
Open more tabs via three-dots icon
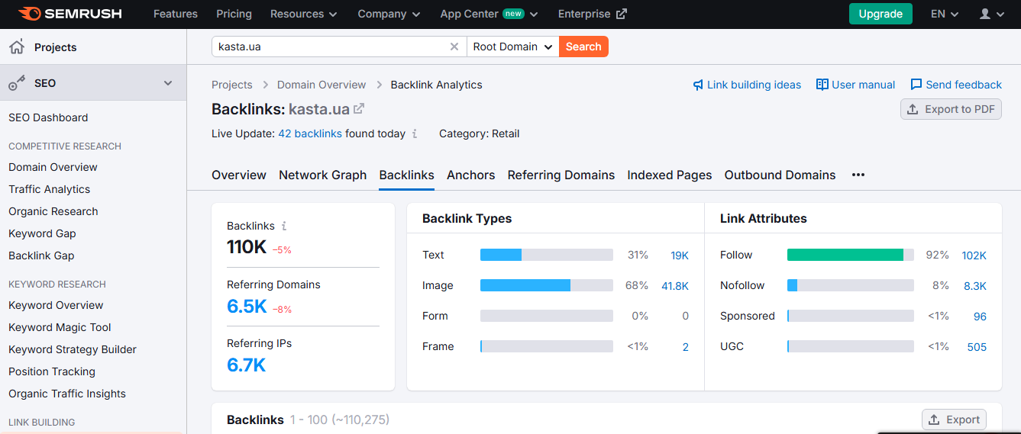(x=858, y=175)
